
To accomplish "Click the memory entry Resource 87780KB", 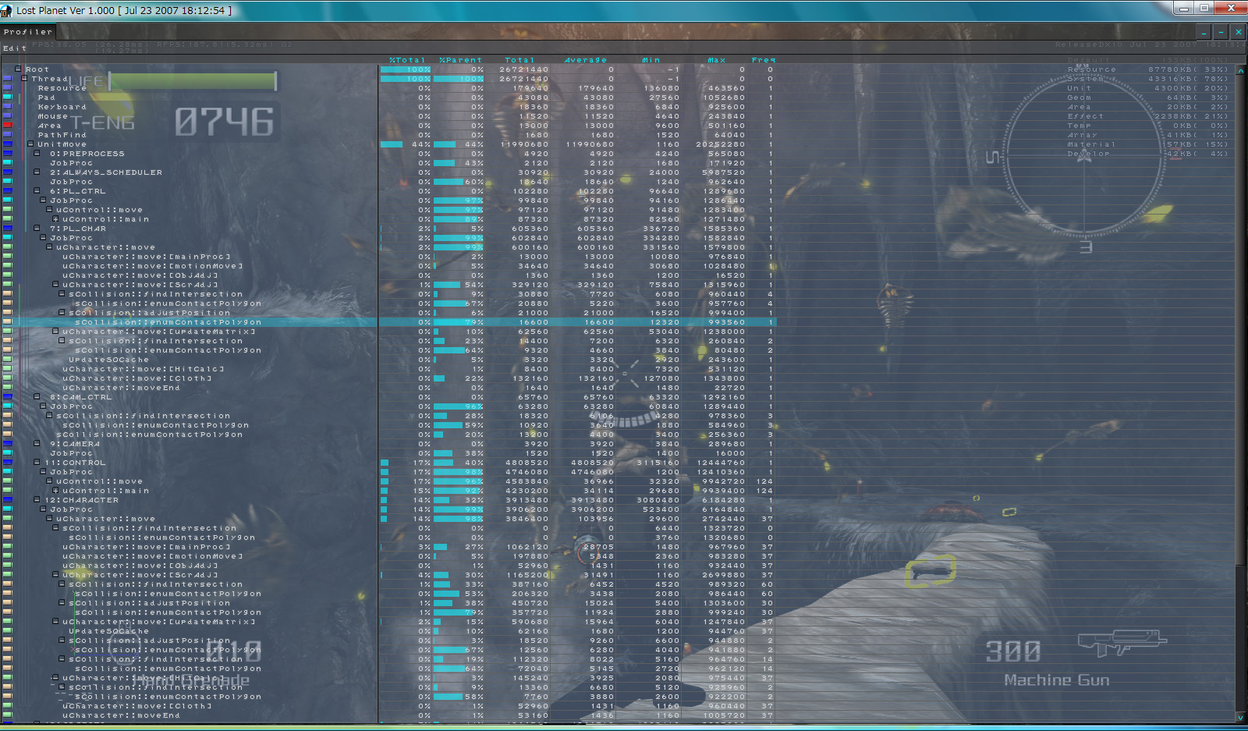I will (1148, 69).
